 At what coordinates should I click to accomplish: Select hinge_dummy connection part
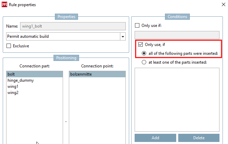tap(20, 80)
